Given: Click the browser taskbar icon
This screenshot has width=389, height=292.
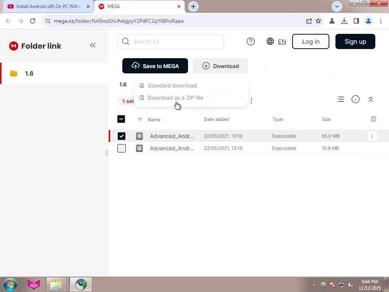Looking at the screenshot, I should point(81,284).
